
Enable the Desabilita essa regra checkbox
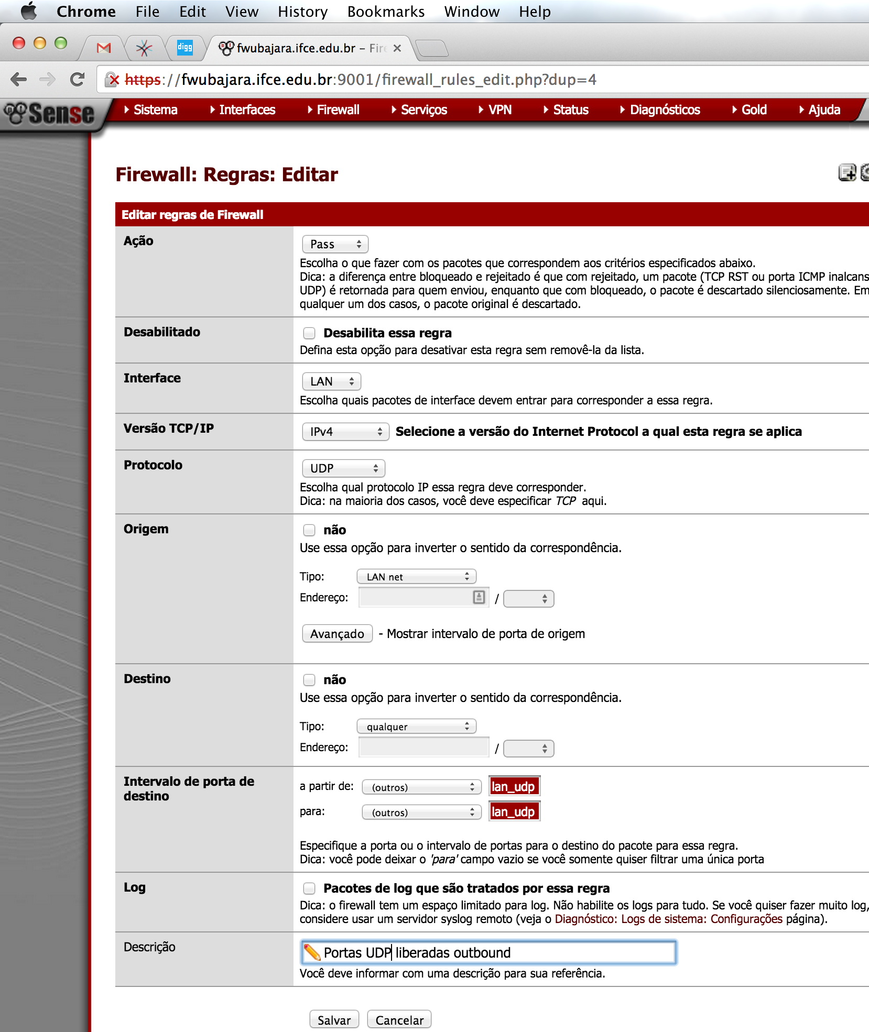(x=309, y=333)
